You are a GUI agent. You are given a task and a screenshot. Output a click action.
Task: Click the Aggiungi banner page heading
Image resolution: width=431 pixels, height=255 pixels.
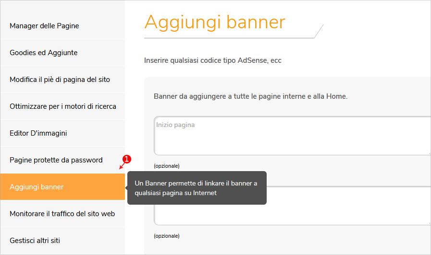(215, 22)
